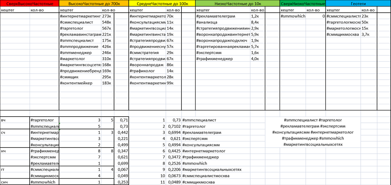Click the count cell showing 86к
The width and height of the screenshot is (391, 185).
coord(174,65)
